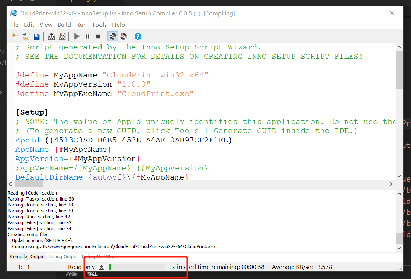
Task: Click the ';AppVerName=' commented line
Action: tap(112, 168)
